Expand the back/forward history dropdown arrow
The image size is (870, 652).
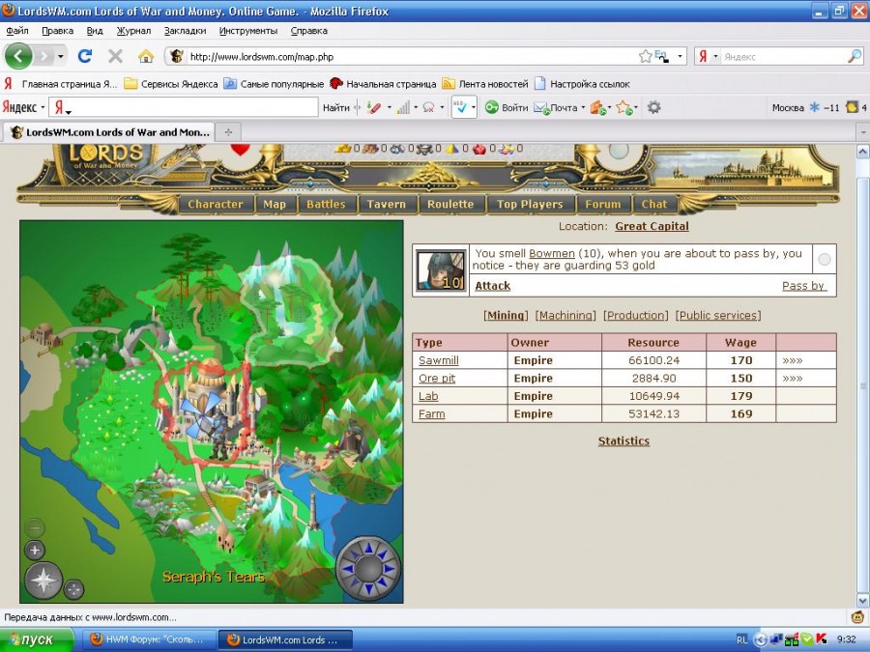pyautogui.click(x=61, y=56)
